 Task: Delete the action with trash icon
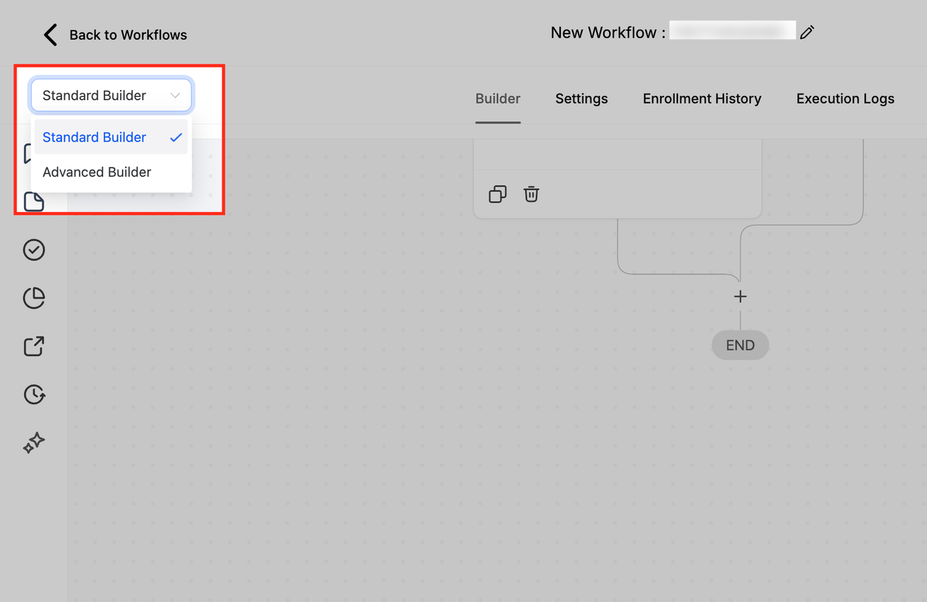click(531, 194)
